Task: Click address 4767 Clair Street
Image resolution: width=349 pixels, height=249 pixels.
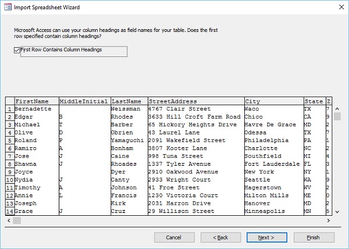Action: click(x=196, y=109)
